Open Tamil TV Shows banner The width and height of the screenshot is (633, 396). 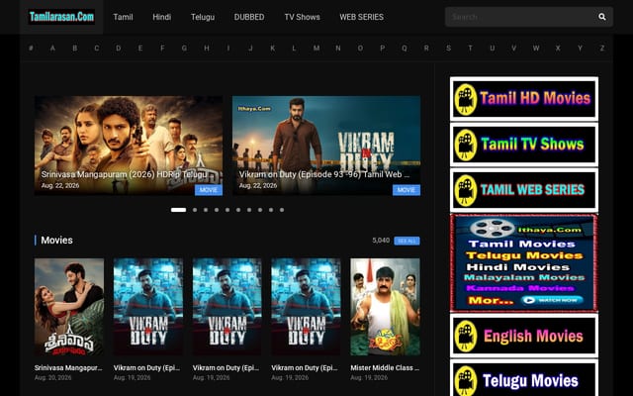pyautogui.click(x=524, y=145)
